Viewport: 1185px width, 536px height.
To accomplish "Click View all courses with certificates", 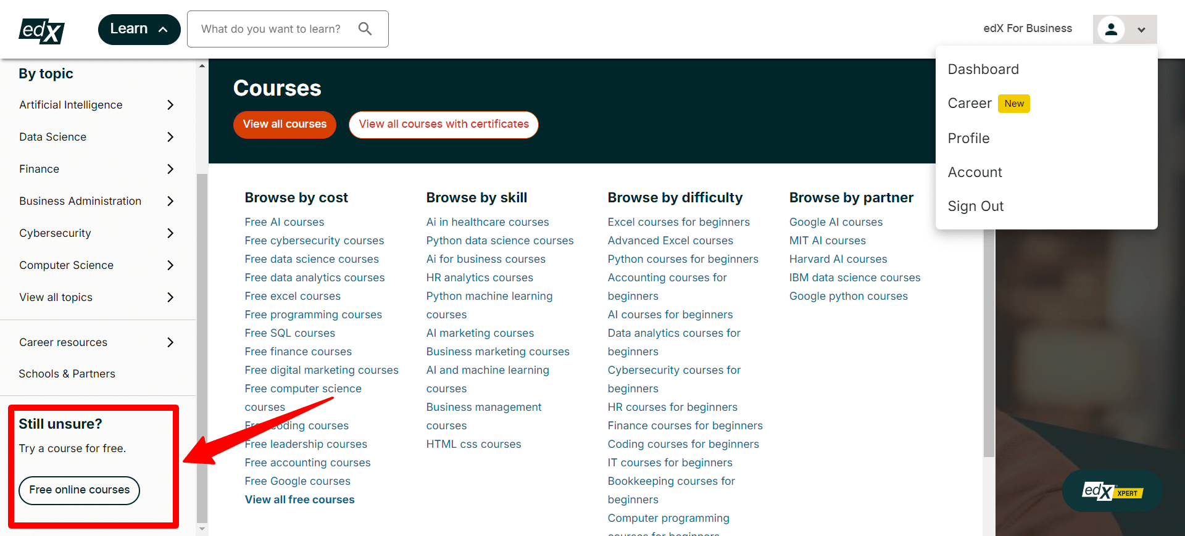I will click(444, 125).
